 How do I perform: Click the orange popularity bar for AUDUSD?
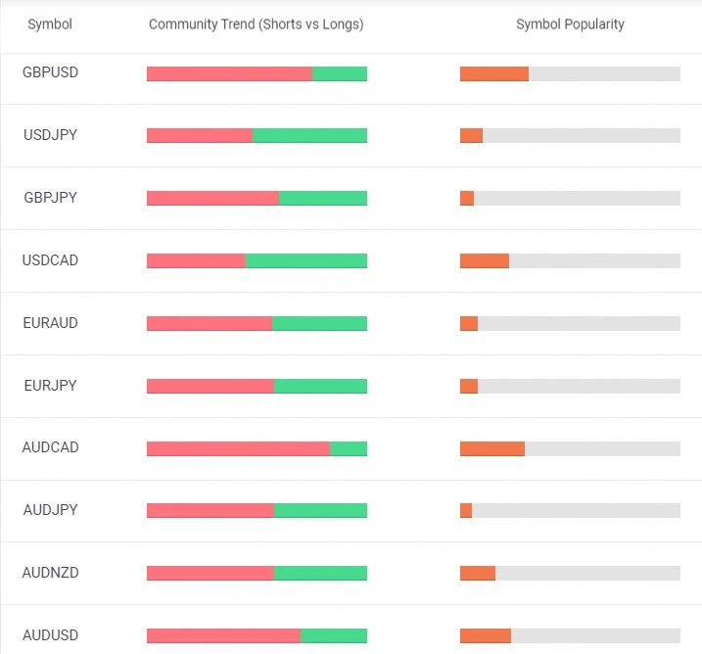(486, 636)
